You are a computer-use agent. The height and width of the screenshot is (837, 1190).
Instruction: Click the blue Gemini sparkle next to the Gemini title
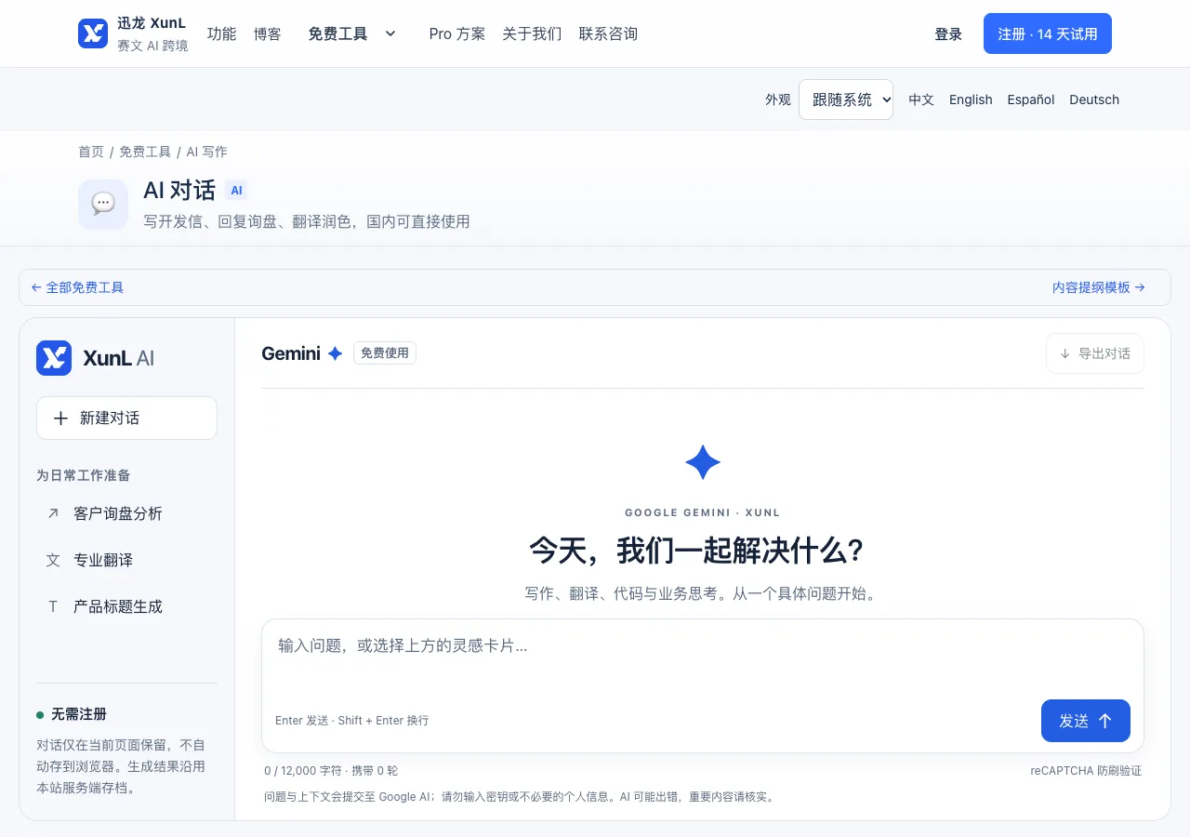point(335,353)
